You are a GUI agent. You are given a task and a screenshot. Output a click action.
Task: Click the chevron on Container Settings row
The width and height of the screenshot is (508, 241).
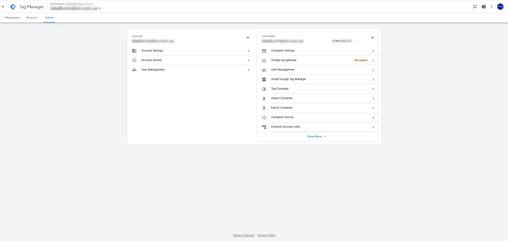pyautogui.click(x=373, y=51)
